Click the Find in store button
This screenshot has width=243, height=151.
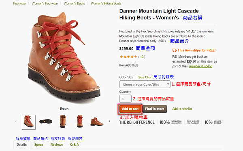coord(155,109)
